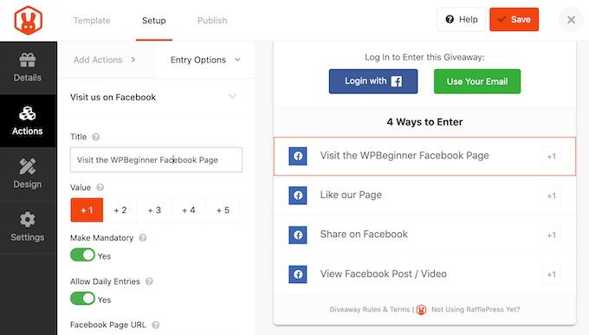Click Facebook icon beside Visit the WPBeginner
The height and width of the screenshot is (335, 589).
tap(298, 156)
